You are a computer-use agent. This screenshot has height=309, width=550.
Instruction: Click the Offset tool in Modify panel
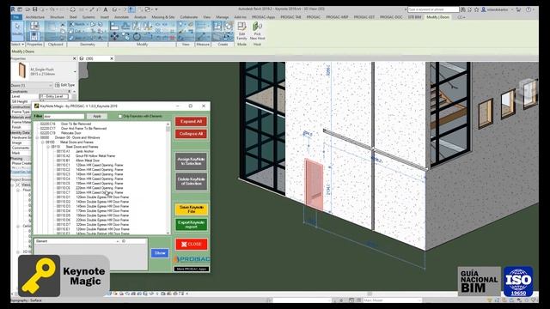(125, 26)
